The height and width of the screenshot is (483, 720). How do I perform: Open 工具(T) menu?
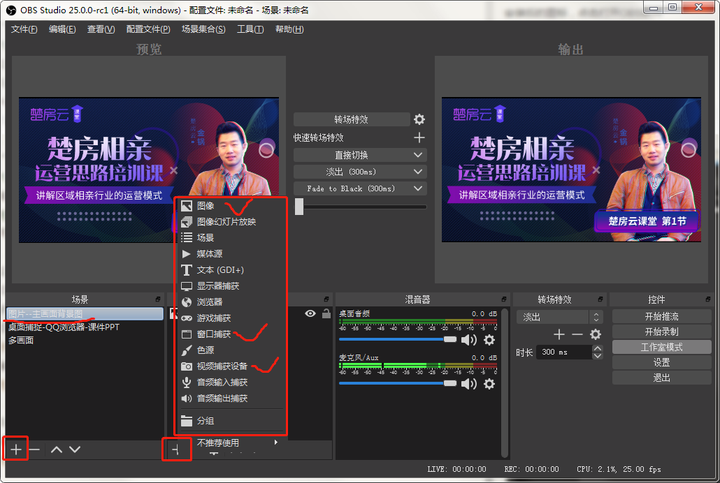pyautogui.click(x=250, y=29)
